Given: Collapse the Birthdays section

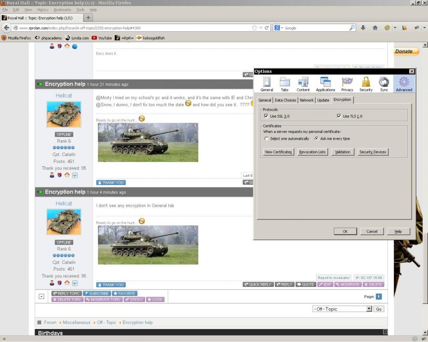Looking at the screenshot, I should click(385, 332).
